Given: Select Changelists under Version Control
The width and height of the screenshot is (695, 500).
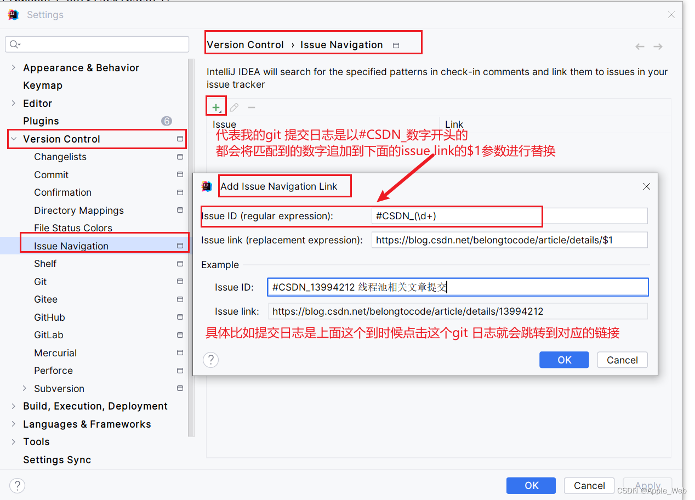Looking at the screenshot, I should coord(60,157).
